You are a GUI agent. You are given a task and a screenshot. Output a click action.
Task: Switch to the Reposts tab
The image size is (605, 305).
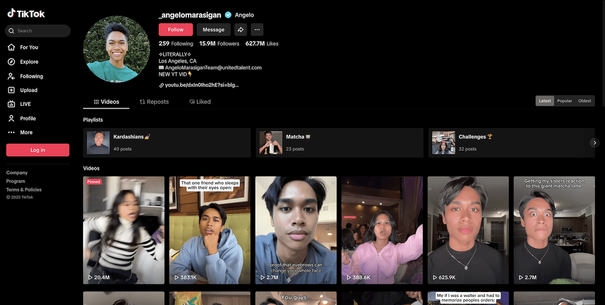pos(154,102)
